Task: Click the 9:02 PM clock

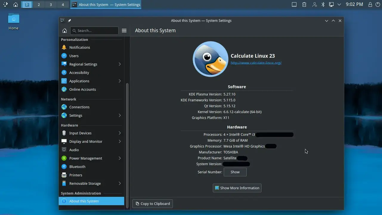Action: pos(354,4)
